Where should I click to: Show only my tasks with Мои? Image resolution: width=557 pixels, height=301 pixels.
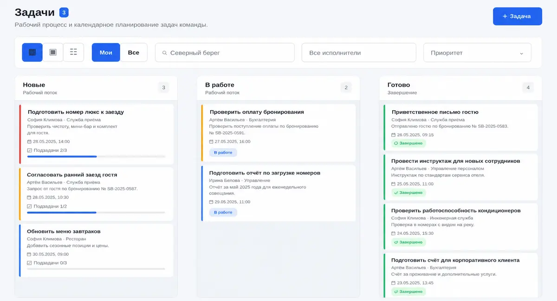tap(106, 52)
